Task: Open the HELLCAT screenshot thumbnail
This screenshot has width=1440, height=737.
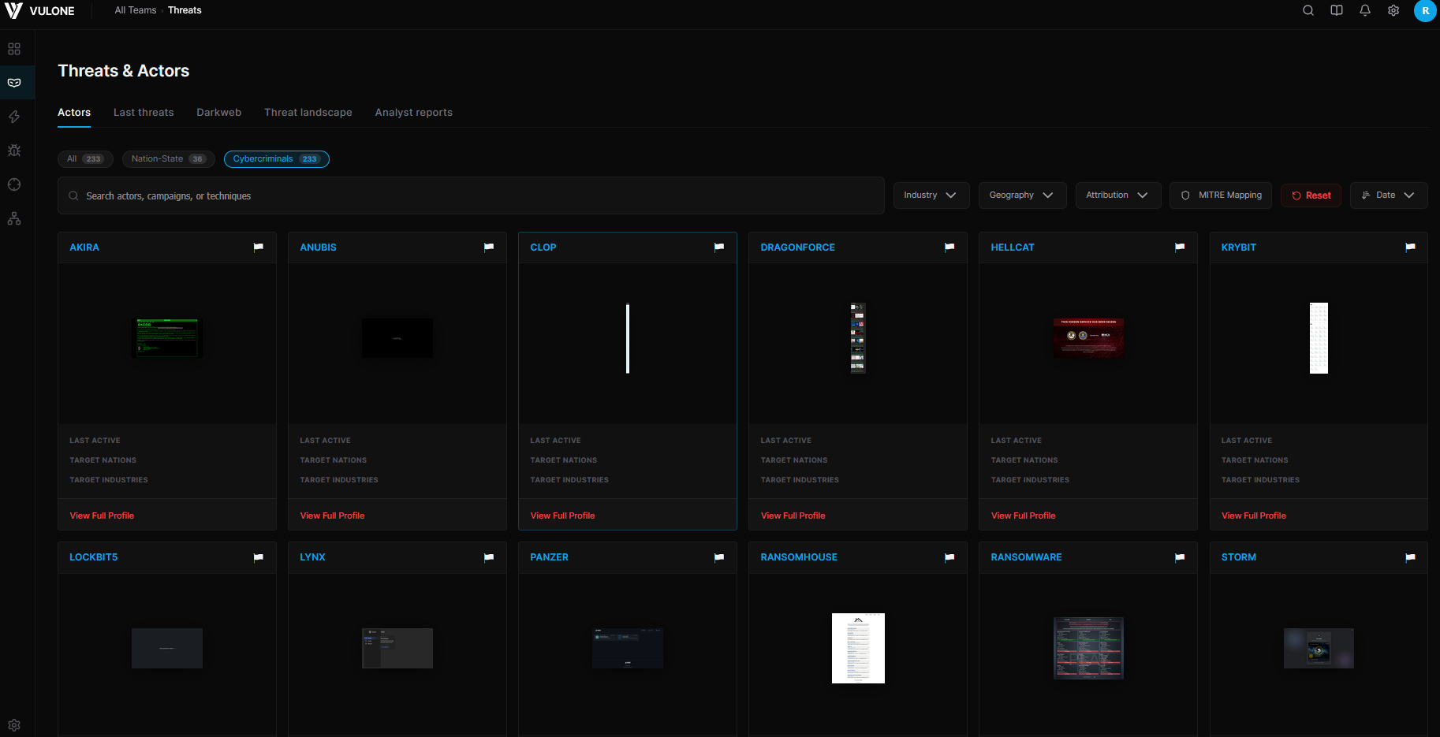Action: [1088, 338]
